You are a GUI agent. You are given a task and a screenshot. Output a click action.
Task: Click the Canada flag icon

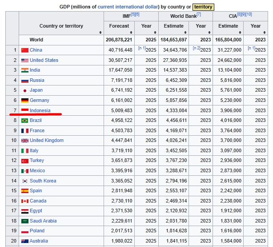(25, 201)
